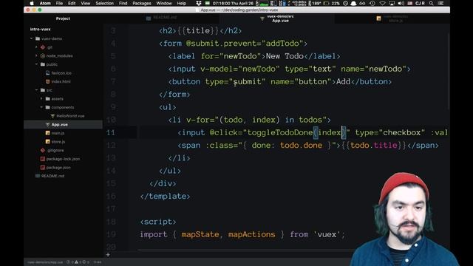The height and width of the screenshot is (266, 473).
Task: Open Spotlight search magnifier icon
Action: (x=432, y=3)
